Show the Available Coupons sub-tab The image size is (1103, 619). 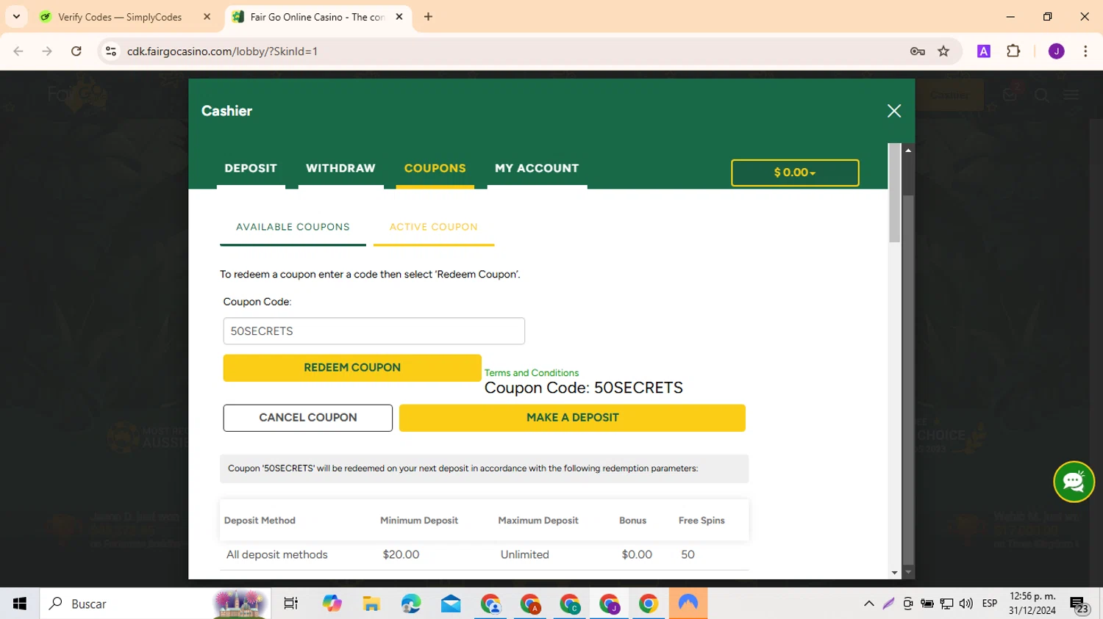[293, 227]
